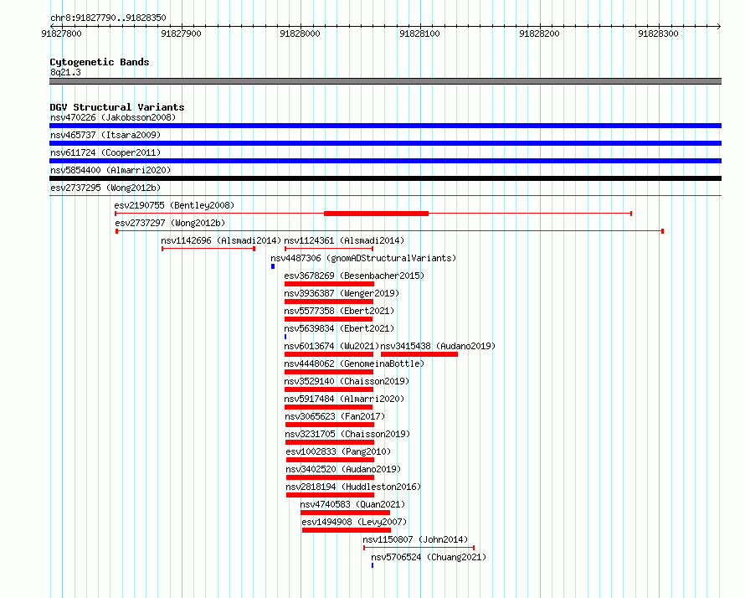Select the nsv5854400 (Almarri2020) label
The image size is (745, 598).
(110, 170)
